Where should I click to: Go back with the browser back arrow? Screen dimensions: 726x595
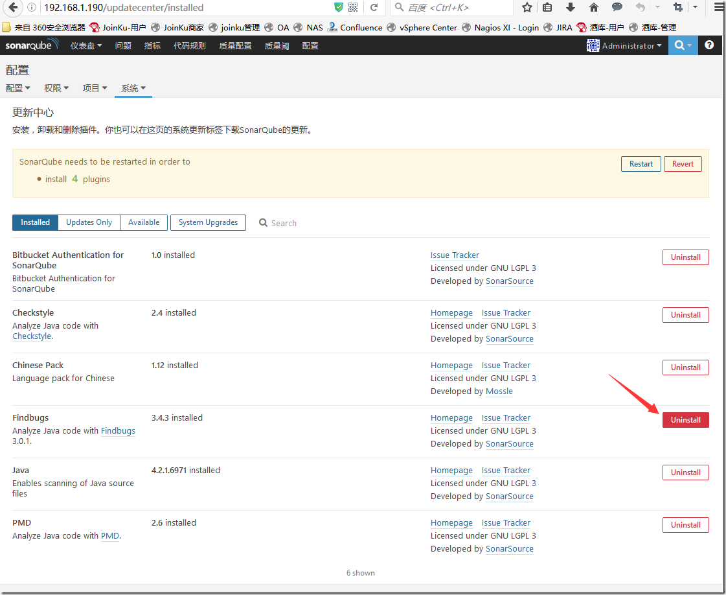point(13,7)
